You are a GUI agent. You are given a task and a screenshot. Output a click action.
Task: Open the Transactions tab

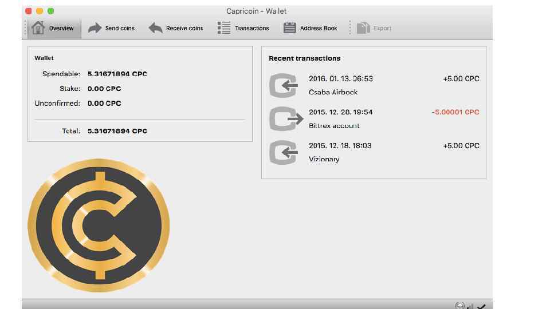(x=243, y=28)
